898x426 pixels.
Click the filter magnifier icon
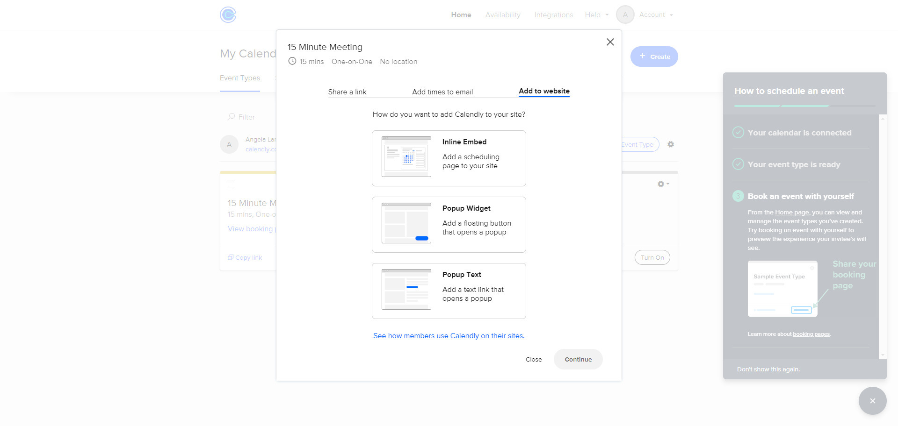tap(231, 117)
